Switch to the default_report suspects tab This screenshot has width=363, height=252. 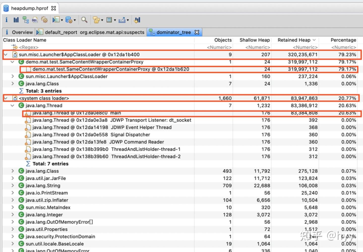[91, 32]
